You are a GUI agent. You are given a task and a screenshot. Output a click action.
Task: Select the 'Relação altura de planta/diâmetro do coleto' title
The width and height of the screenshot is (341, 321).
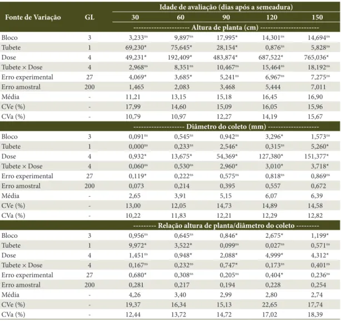[226, 225]
